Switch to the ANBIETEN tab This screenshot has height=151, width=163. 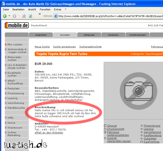click(x=41, y=35)
